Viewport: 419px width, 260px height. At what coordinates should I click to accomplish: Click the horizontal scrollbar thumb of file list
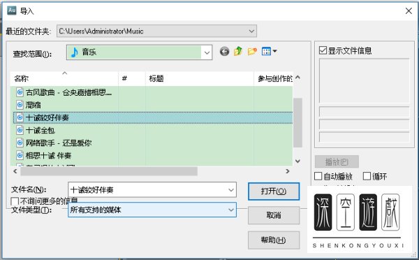(109, 171)
